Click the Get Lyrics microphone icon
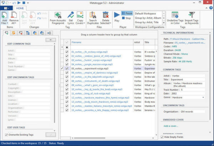 [x=71, y=15]
